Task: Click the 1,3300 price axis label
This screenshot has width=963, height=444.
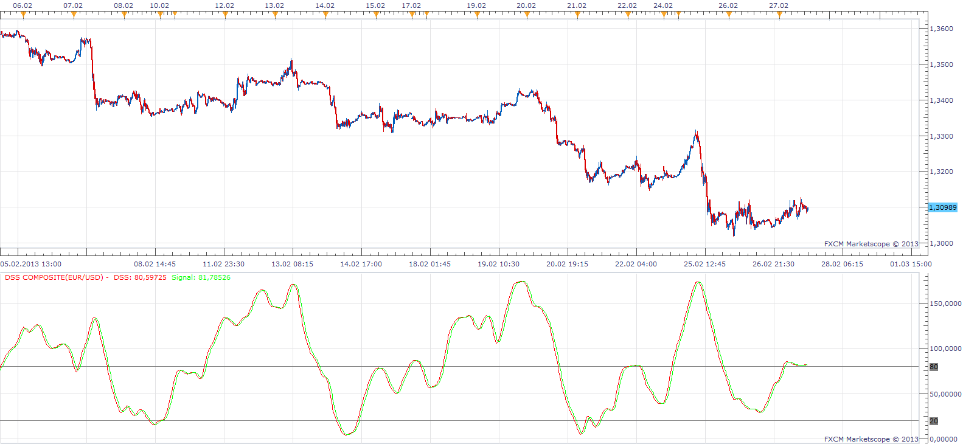Action: [x=942, y=136]
